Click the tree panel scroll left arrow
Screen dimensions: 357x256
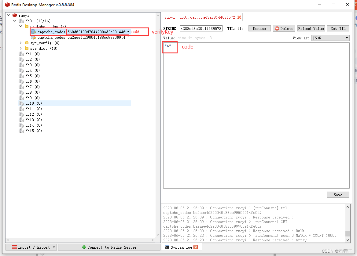[8, 240]
